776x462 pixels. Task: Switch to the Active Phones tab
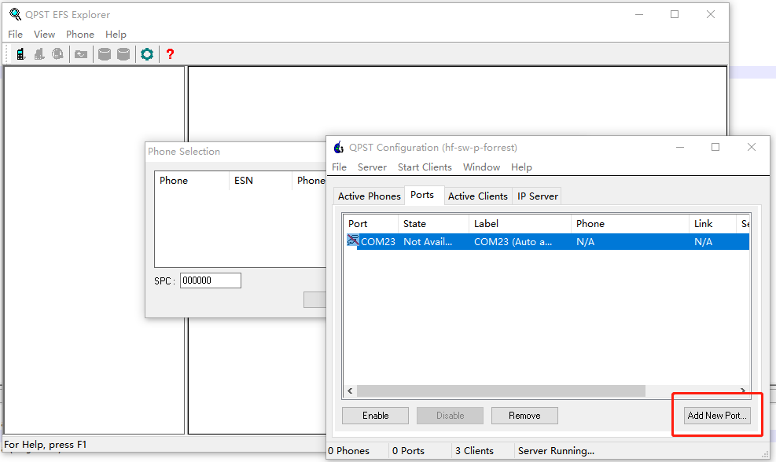pos(370,196)
